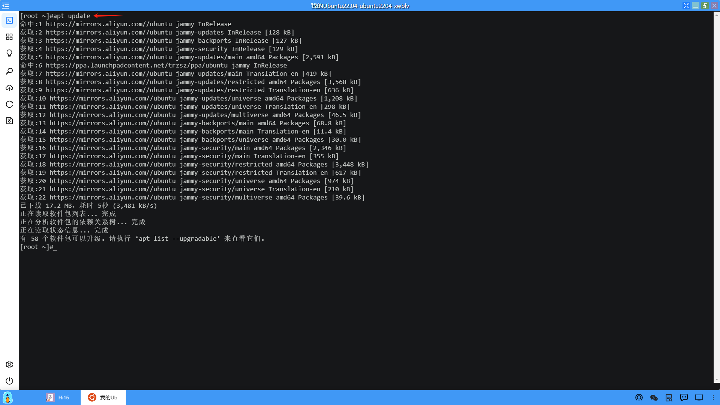Select the 我的Ub session tab
Viewport: 720px width, 405px height.
coord(103,397)
